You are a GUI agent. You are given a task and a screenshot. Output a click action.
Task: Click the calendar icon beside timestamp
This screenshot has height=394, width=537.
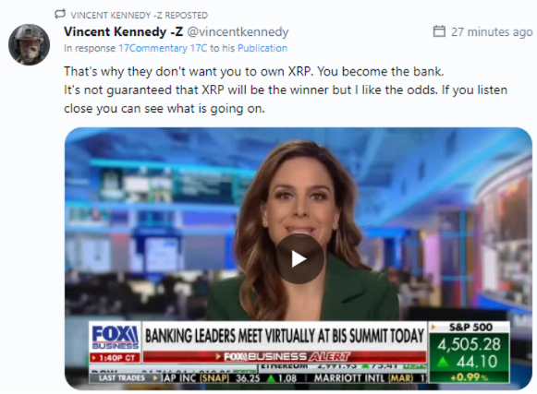click(x=439, y=31)
